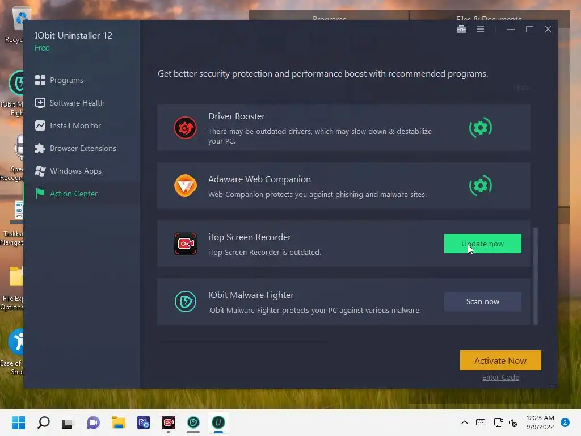Open the taskbar clock and date
This screenshot has height=436, width=581.
point(540,422)
